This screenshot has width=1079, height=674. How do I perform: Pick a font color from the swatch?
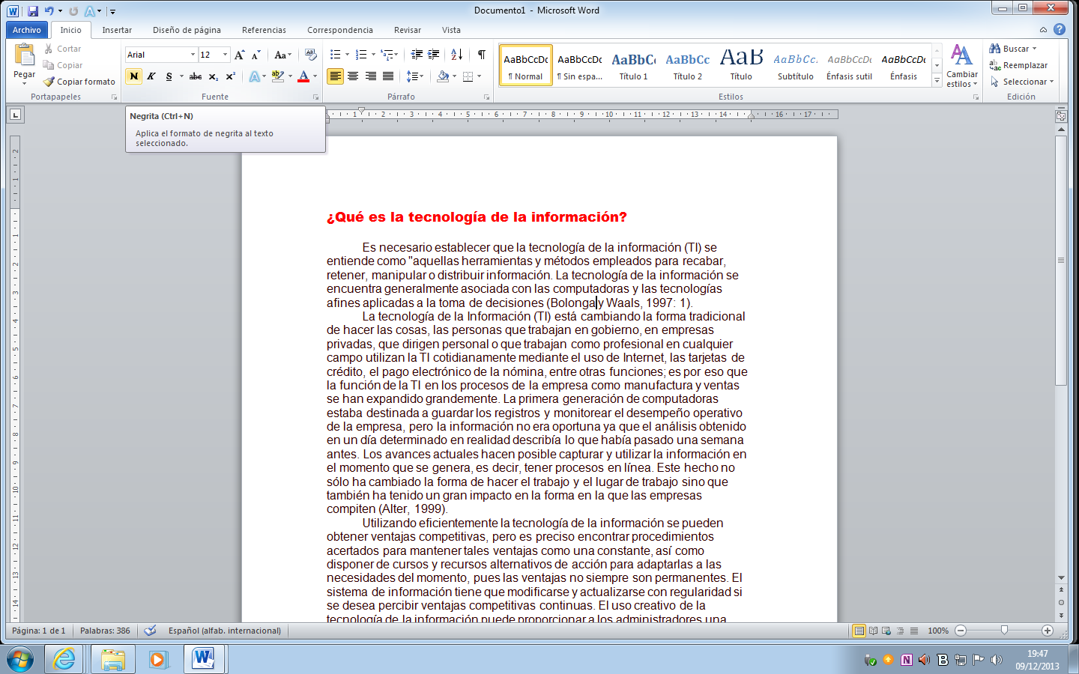coord(303,76)
